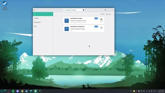Launch Spotify from the taskbar
This screenshot has width=165, height=93.
[13, 91]
